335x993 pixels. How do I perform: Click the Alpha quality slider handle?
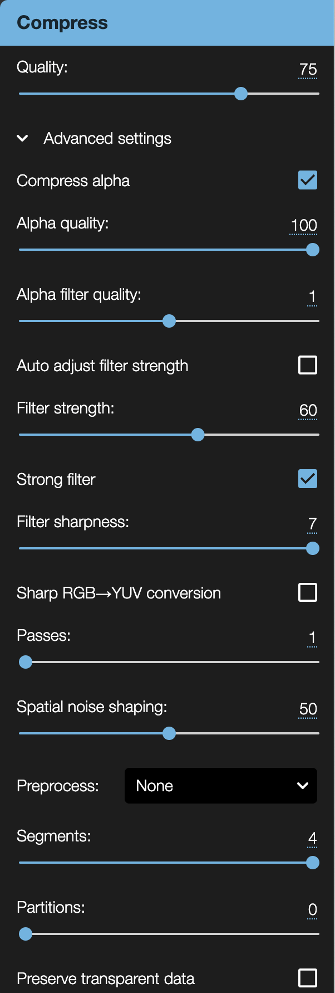[313, 250]
